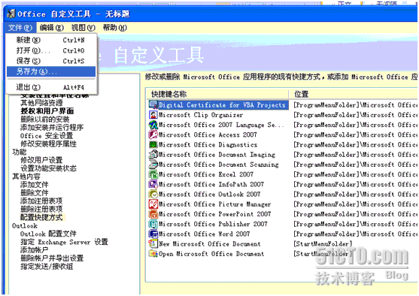
Task: Select 指定发送/接收组 in the tree
Action: (x=47, y=267)
